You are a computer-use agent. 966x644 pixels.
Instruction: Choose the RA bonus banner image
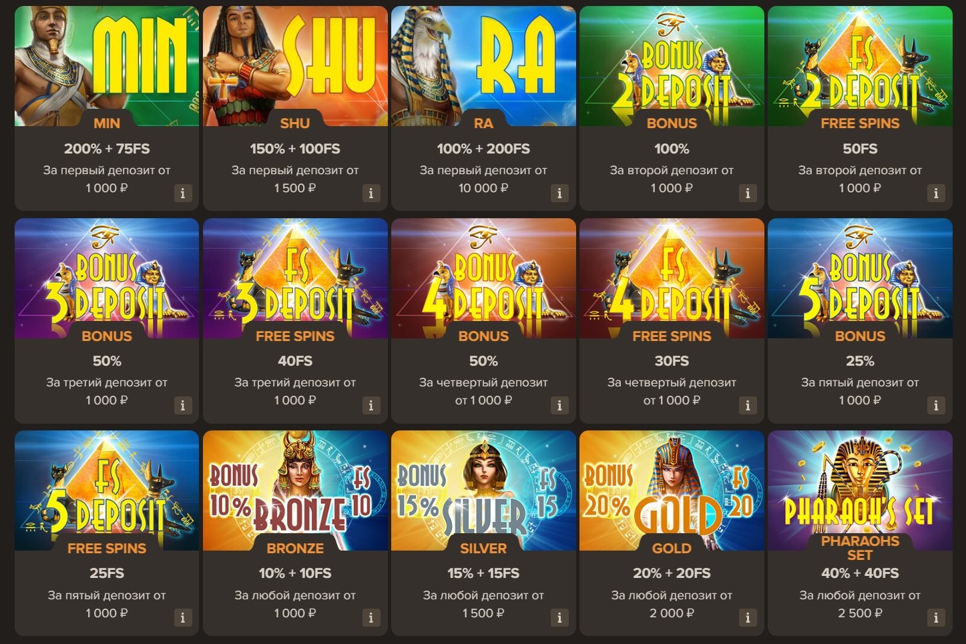(483, 66)
